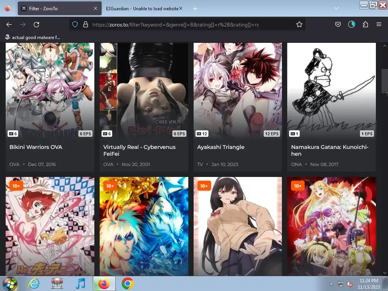Close the Filter - ZoroTo tab

tap(95, 8)
